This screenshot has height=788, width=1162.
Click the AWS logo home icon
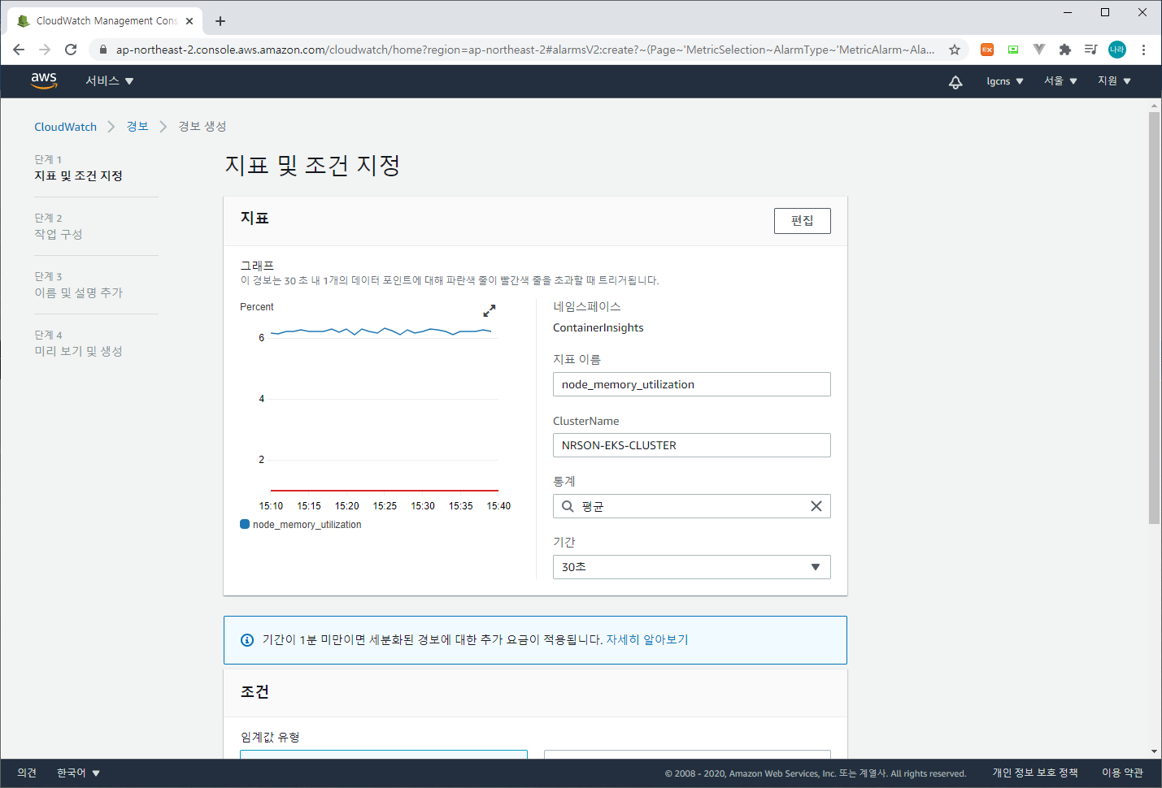click(44, 80)
